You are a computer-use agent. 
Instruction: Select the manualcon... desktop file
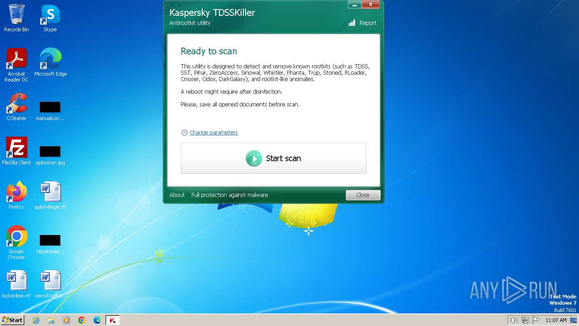50,111
